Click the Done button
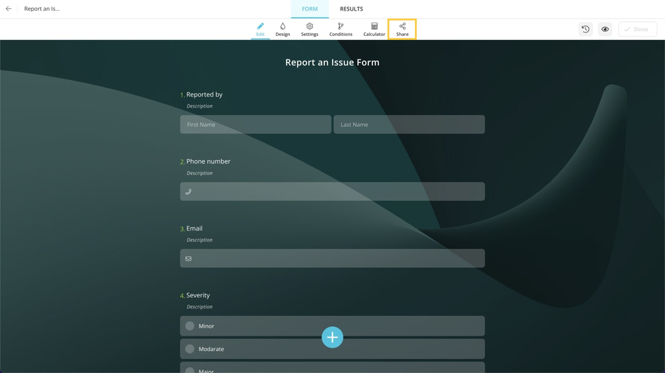Viewport: 665px width, 373px height. tap(637, 29)
